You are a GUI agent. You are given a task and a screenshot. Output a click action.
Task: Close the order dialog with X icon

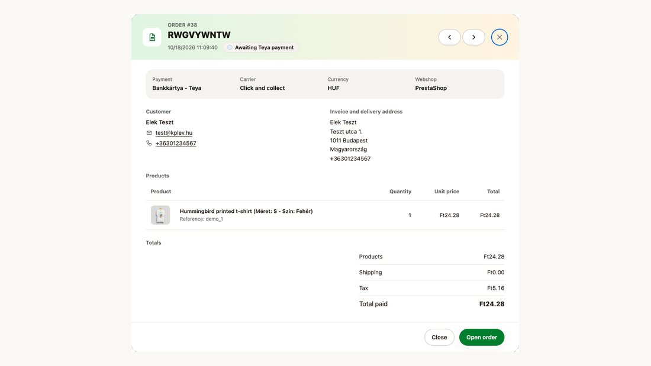coord(499,37)
